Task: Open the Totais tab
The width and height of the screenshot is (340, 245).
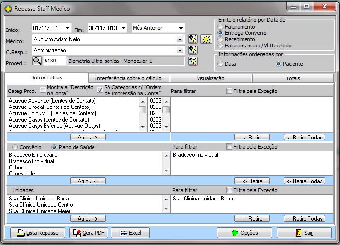Action: [x=293, y=78]
